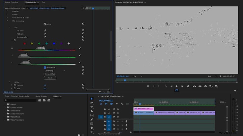This screenshot has width=243, height=136.
Task: Expand Video Effects folder
Action: point(5,117)
